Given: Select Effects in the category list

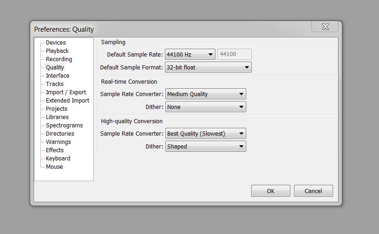Looking at the screenshot, I should click(x=55, y=150).
